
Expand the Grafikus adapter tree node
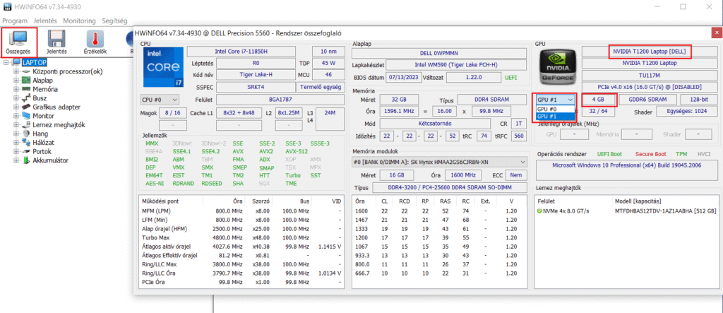[x=16, y=107]
